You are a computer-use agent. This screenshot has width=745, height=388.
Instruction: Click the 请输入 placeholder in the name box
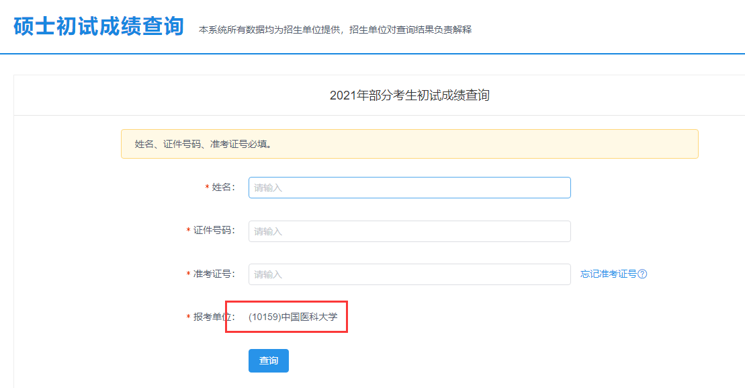coord(268,187)
